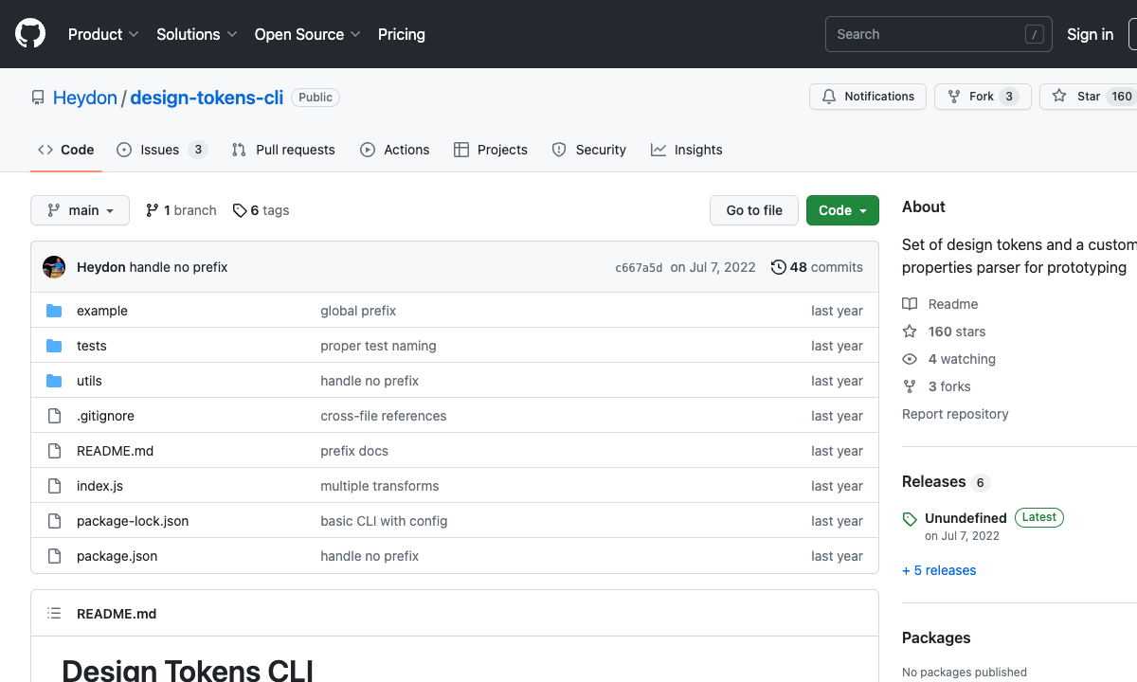This screenshot has height=682, width=1137.
Task: Open the + 5 releases link
Action: tap(939, 569)
